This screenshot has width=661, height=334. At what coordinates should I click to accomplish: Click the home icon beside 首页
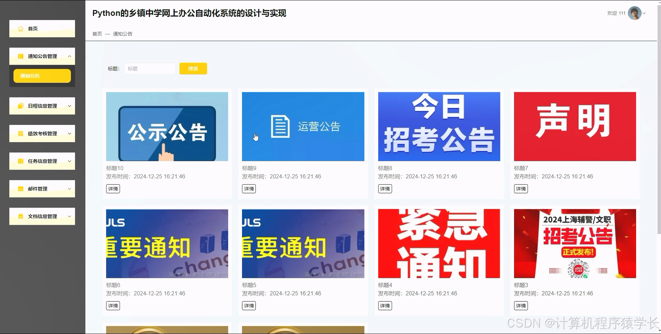(20, 29)
